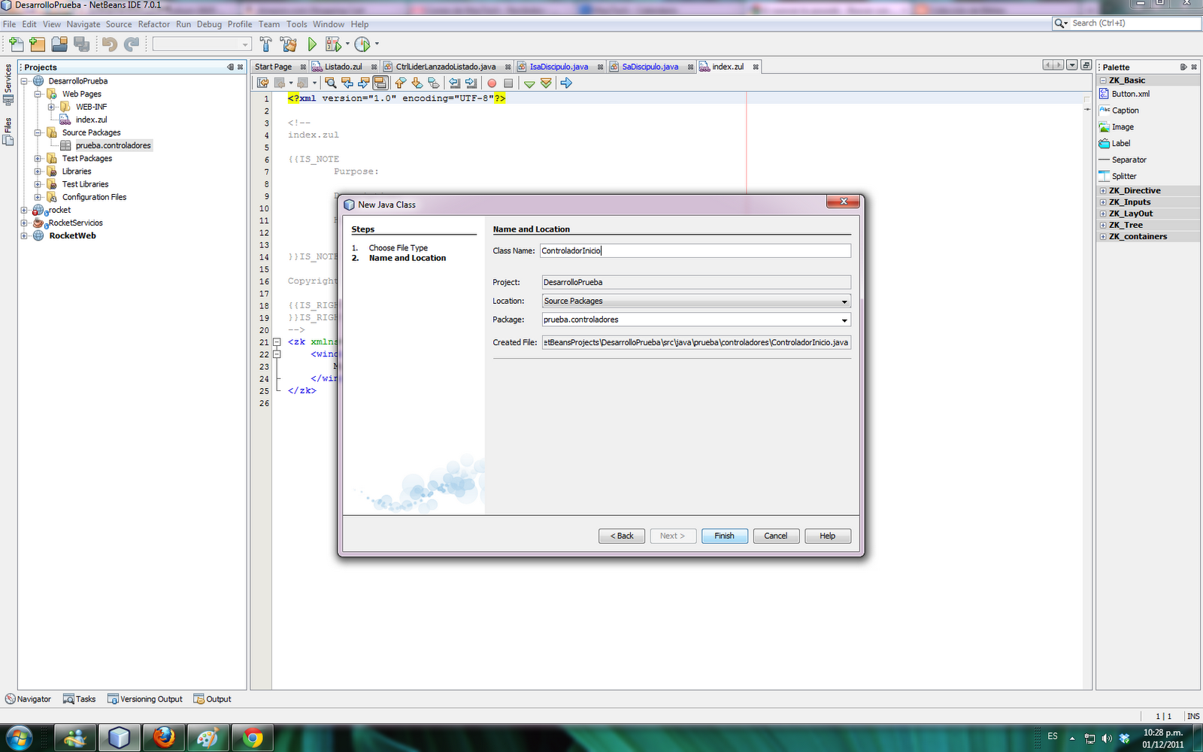The height and width of the screenshot is (752, 1203).
Task: Expand the Libraries node
Action: point(38,171)
